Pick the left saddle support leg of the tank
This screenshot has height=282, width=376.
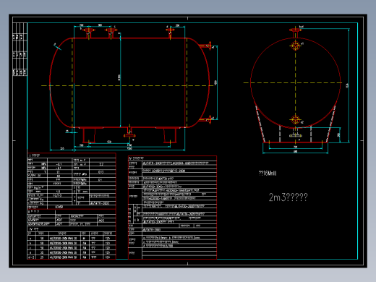[x=89, y=135]
